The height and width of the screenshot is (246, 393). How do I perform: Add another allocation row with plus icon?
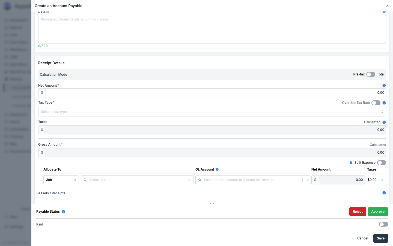(382, 180)
